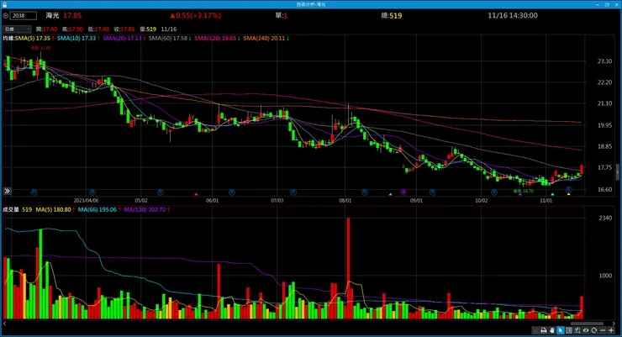The image size is (622, 337).
Task: Click the 成交量 volume panel title
Action: (x=11, y=209)
